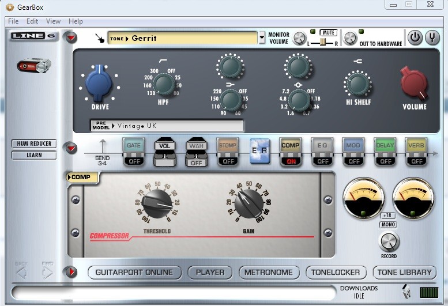448x306 pixels.
Task: Click the empty status message field
Action: point(174,293)
